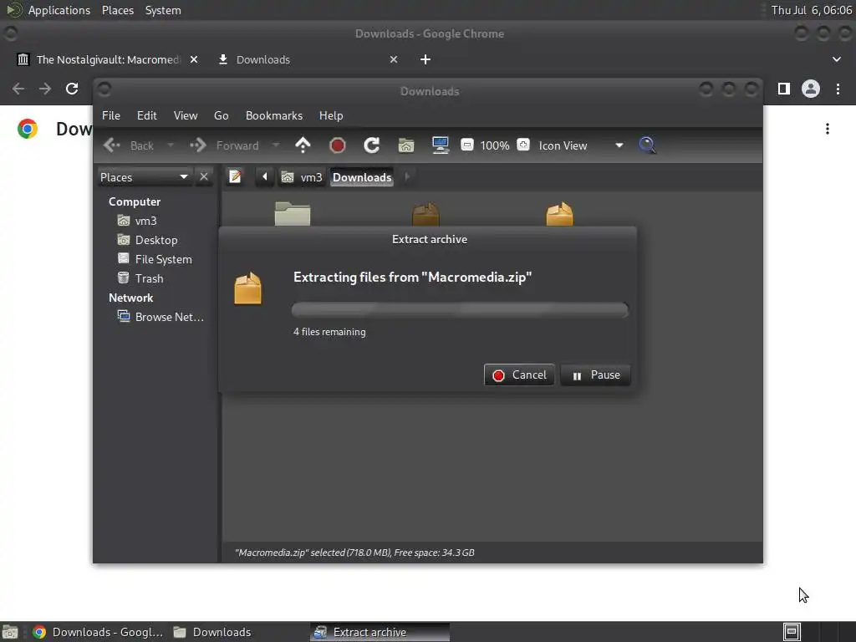Click the 100% zoom level
Image resolution: width=856 pixels, height=642 pixels.
coord(495,145)
